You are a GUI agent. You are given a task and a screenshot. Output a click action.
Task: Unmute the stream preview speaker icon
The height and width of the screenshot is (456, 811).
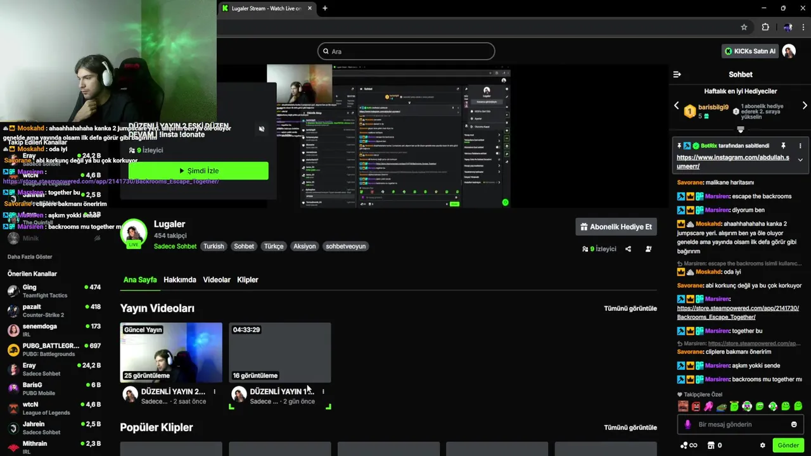point(262,129)
